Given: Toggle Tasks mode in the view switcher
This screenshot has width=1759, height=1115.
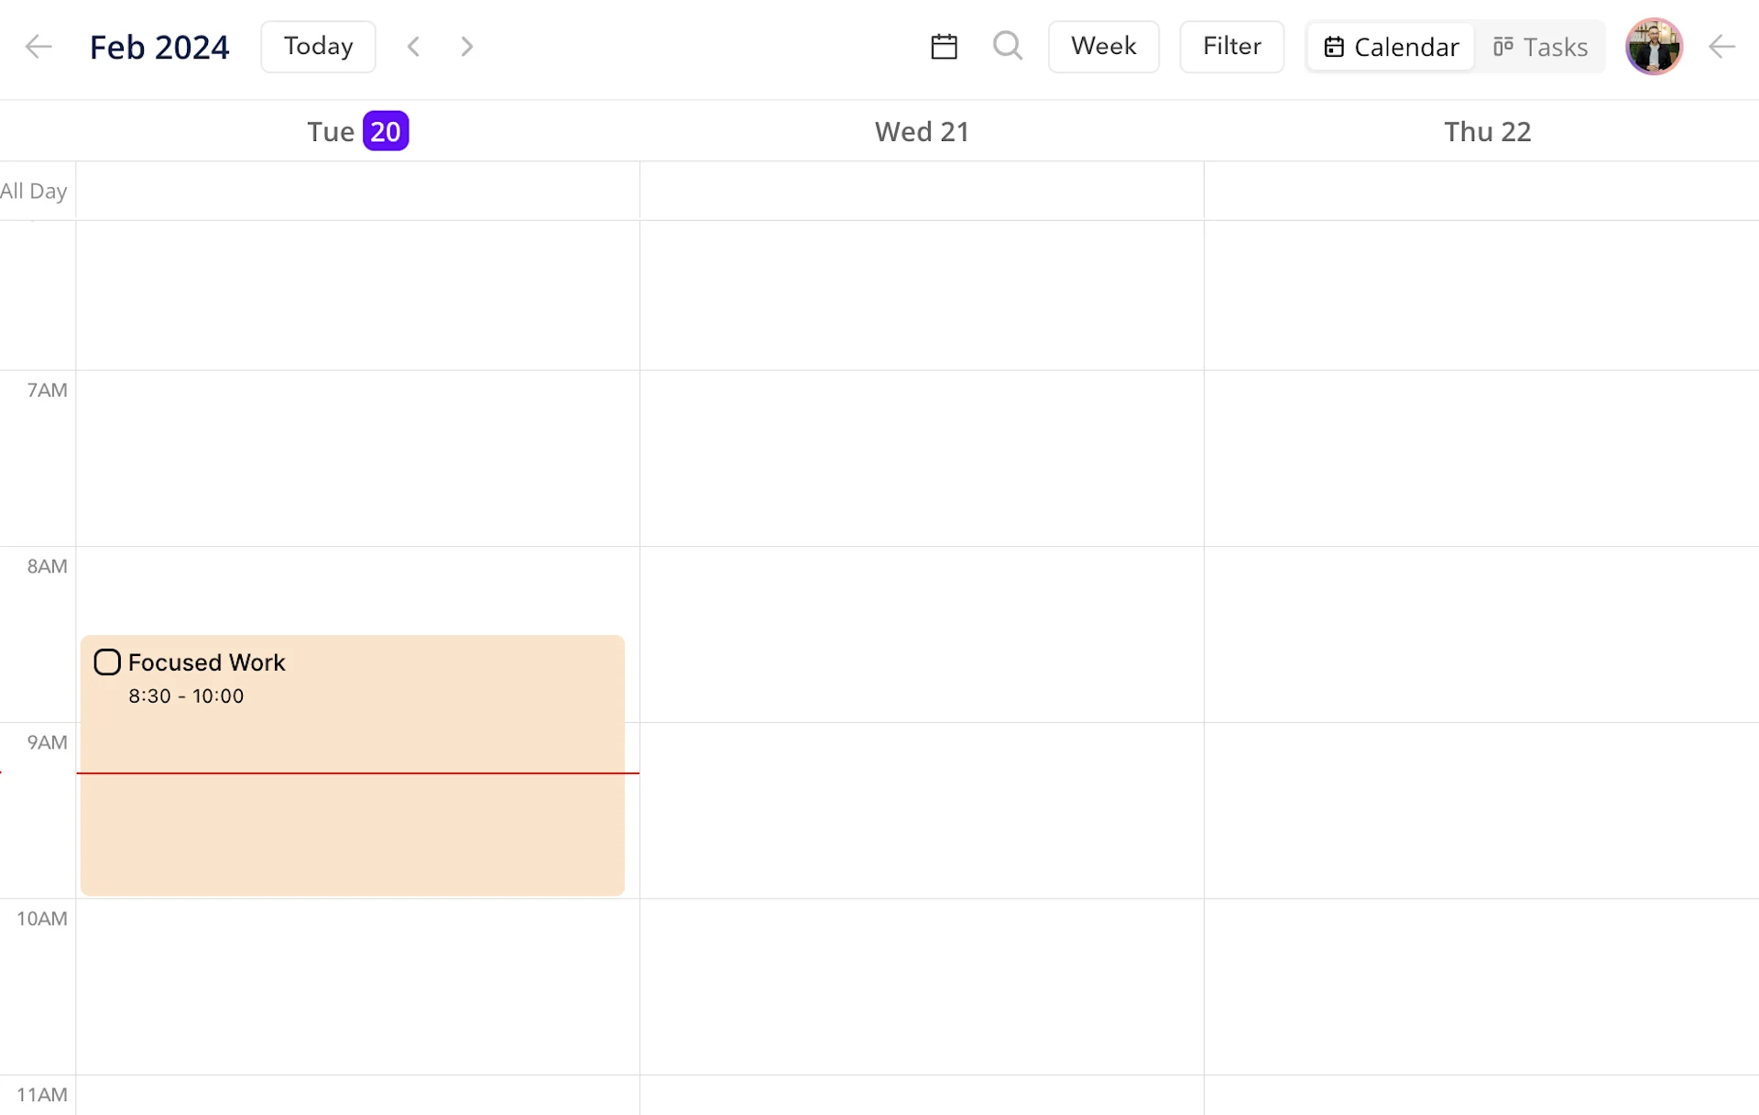Looking at the screenshot, I should 1540,46.
